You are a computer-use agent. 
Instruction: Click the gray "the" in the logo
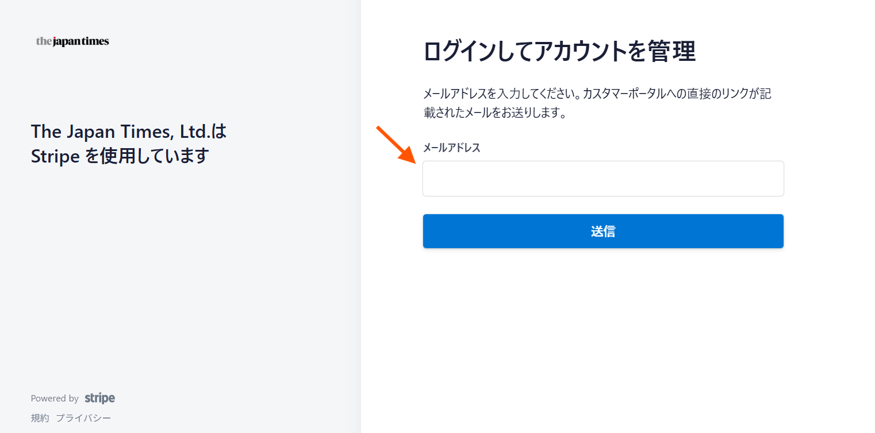(x=44, y=41)
